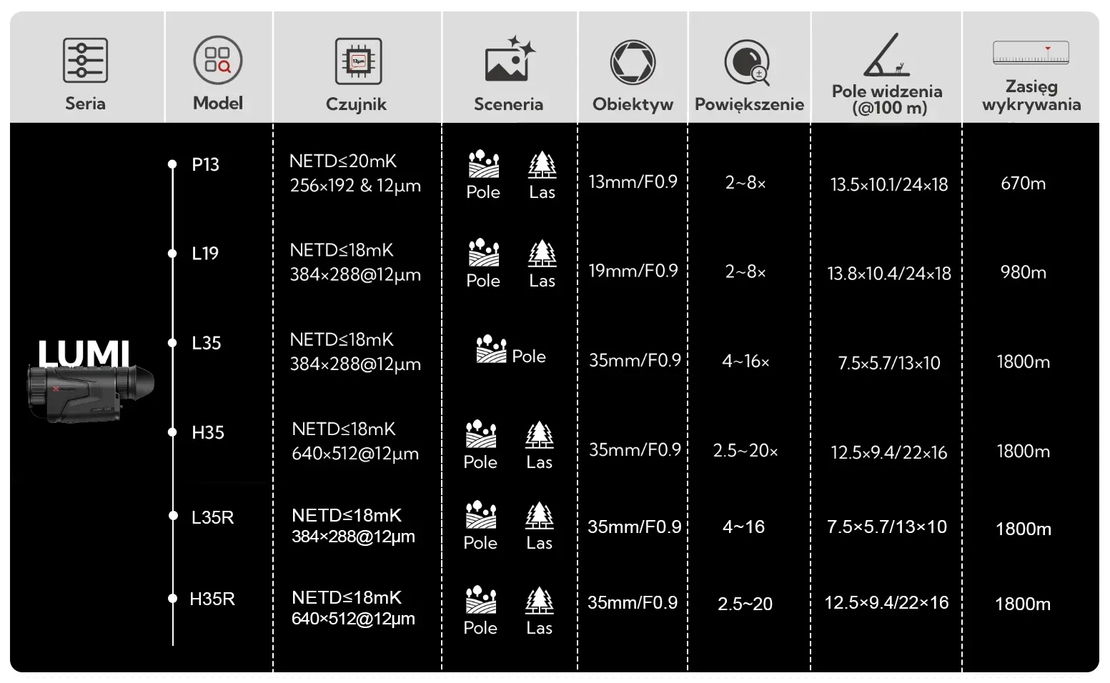Image resolution: width=1110 pixels, height=683 pixels.
Task: Click the Sceneria landscape picture icon
Action: click(510, 59)
